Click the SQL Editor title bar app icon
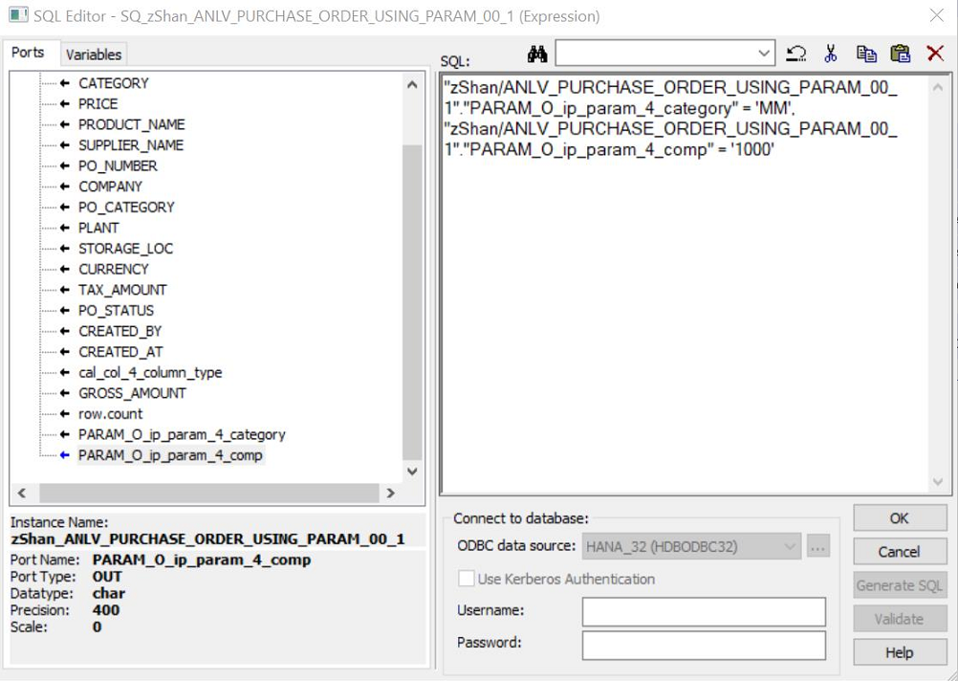 click(x=18, y=15)
